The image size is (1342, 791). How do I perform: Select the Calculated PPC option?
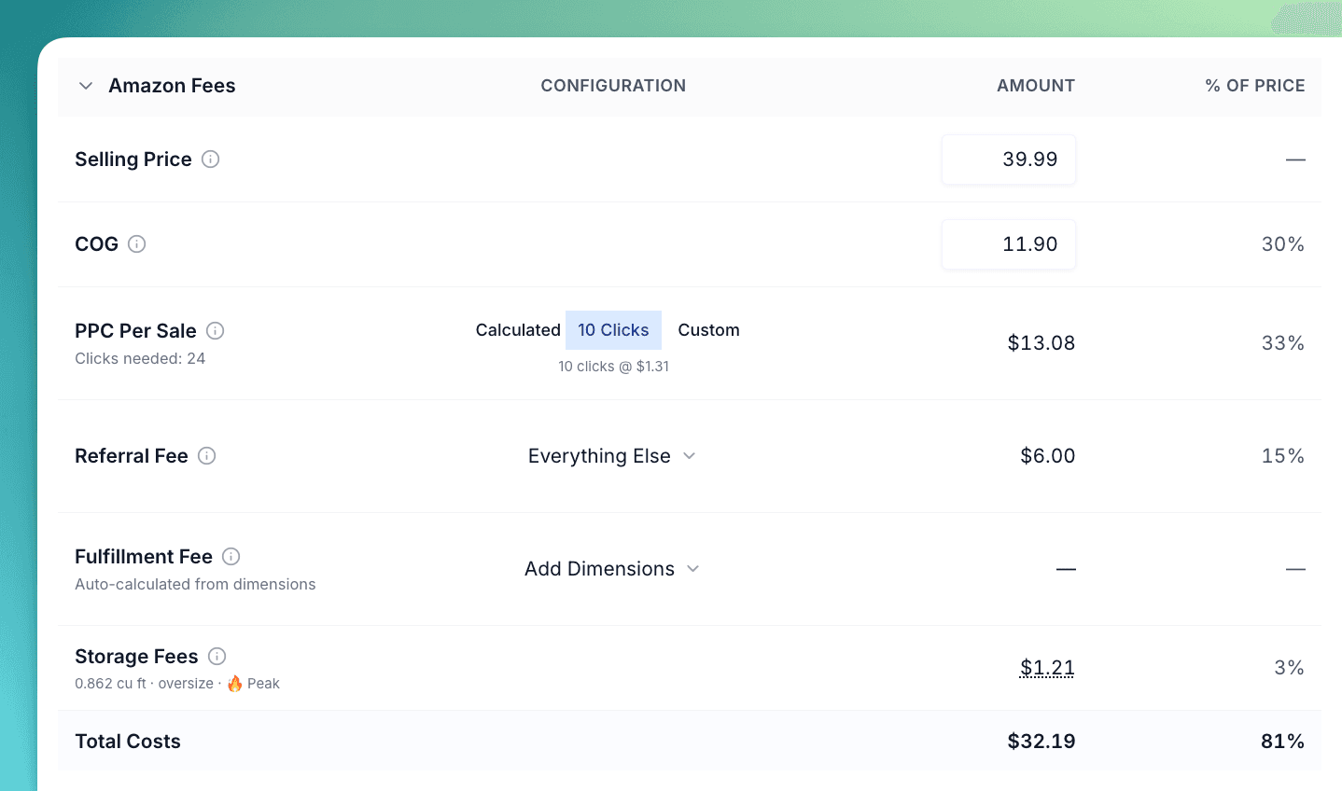(x=518, y=330)
